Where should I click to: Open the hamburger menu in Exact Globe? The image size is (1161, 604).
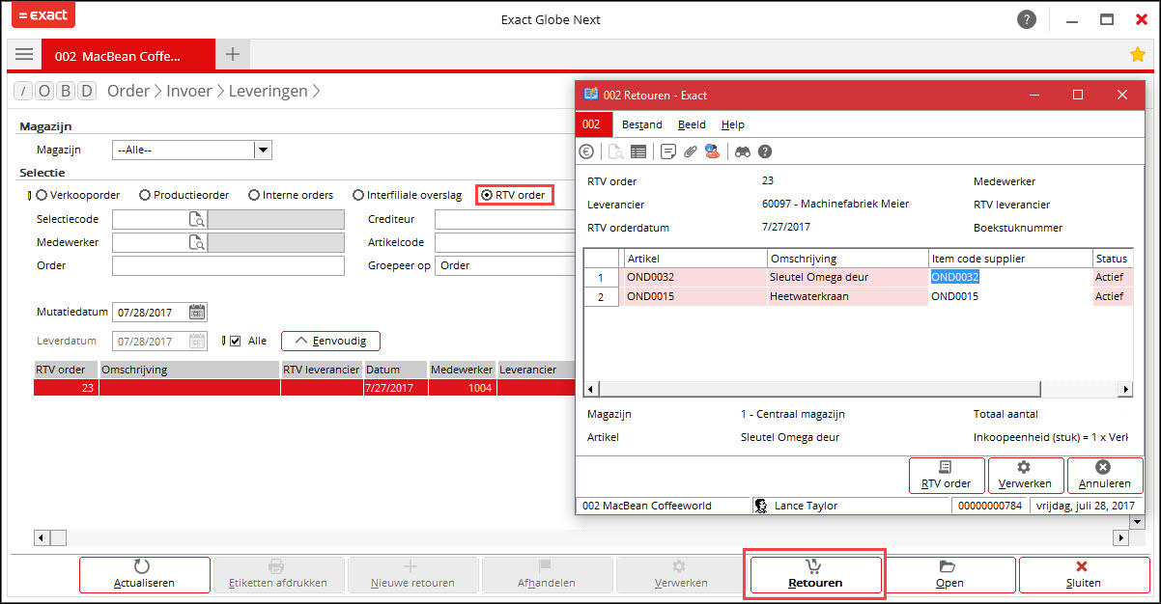click(x=24, y=55)
